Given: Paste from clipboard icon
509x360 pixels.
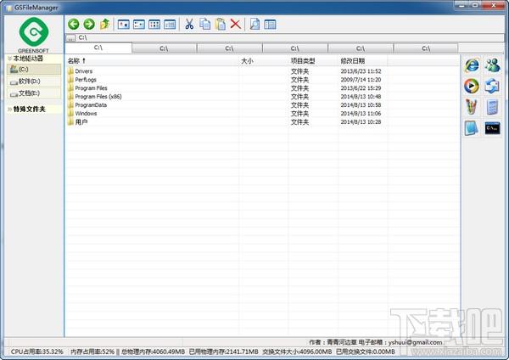Looking at the screenshot, I should pyautogui.click(x=221, y=24).
